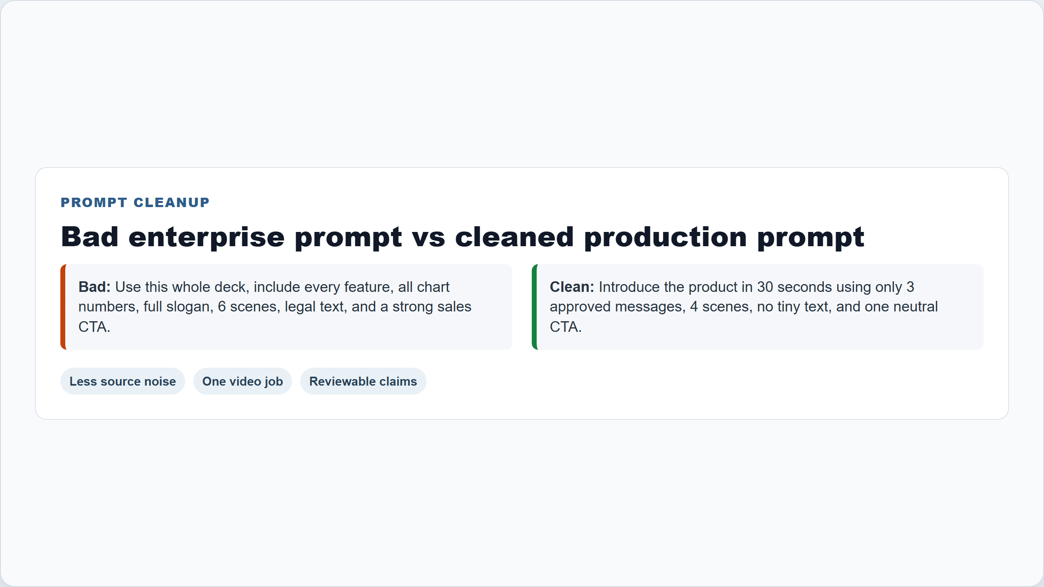Screen dimensions: 1044x587
Task: Click the CTA. ending of the Bad prompt
Action: click(94, 327)
